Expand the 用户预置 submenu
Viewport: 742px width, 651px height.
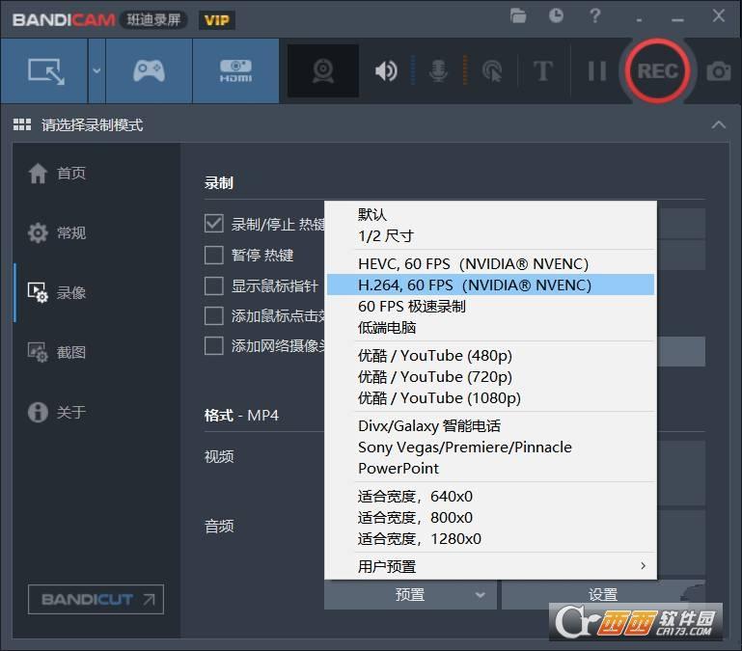point(490,566)
